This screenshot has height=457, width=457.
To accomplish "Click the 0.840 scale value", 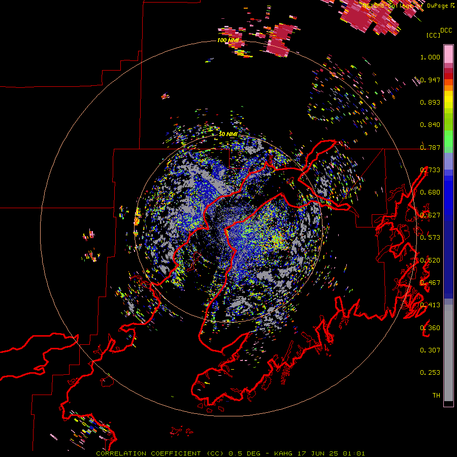I will [x=430, y=125].
